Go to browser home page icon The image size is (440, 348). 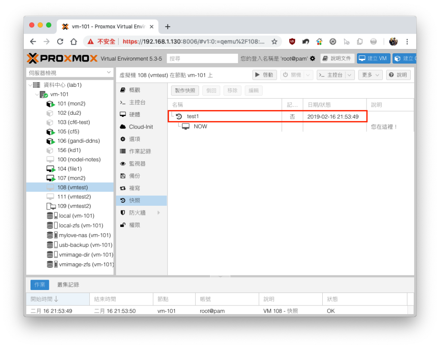pyautogui.click(x=73, y=42)
